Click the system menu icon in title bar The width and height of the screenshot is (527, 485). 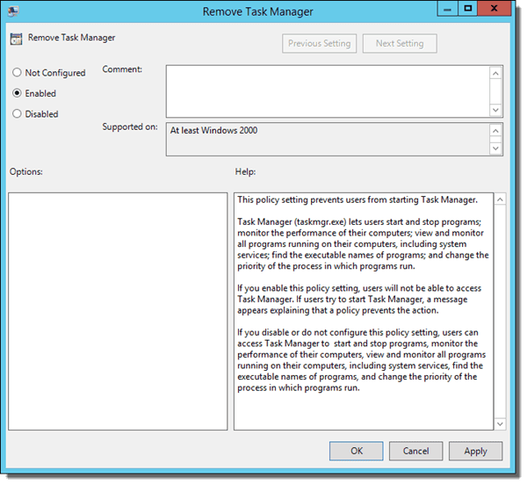(14, 11)
